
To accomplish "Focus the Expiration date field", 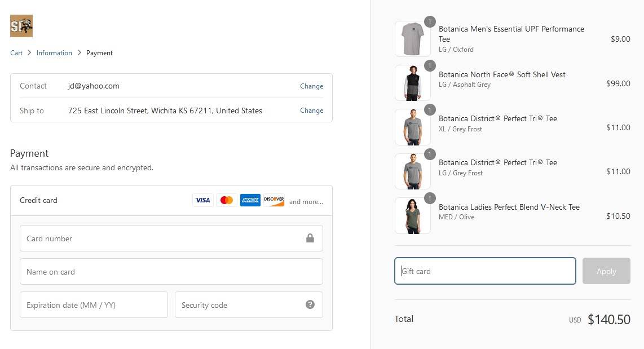I will tap(94, 304).
